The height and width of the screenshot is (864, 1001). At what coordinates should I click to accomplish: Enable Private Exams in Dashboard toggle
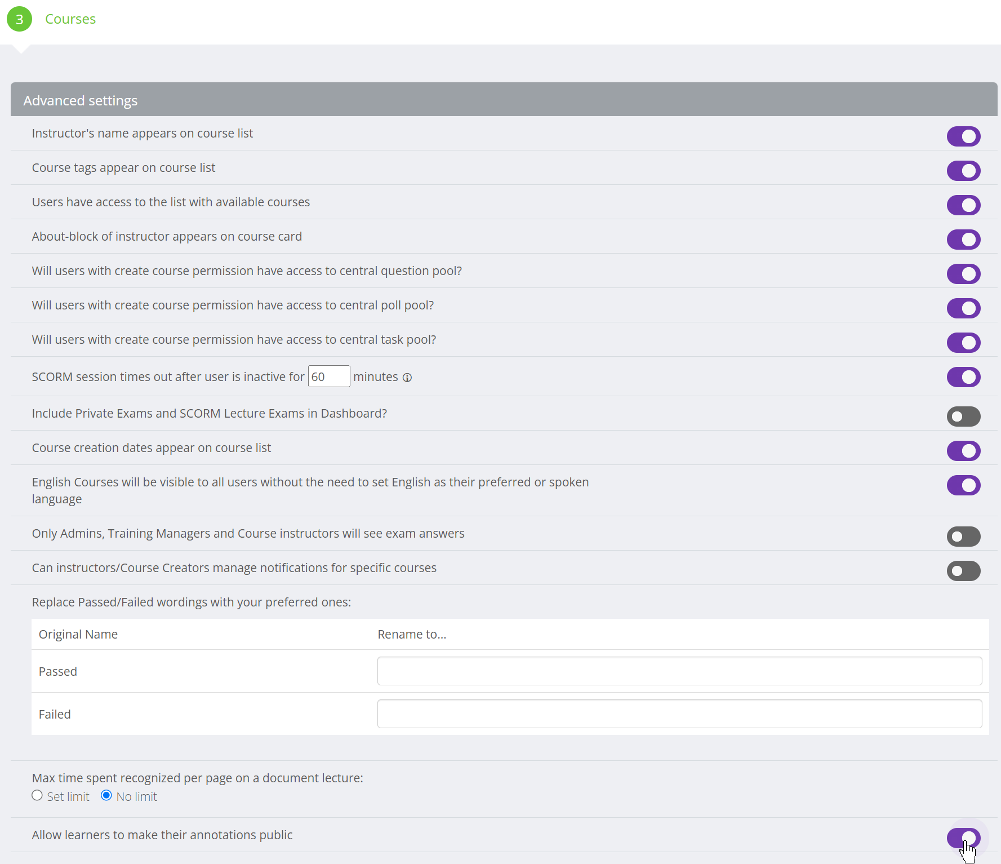[964, 417]
